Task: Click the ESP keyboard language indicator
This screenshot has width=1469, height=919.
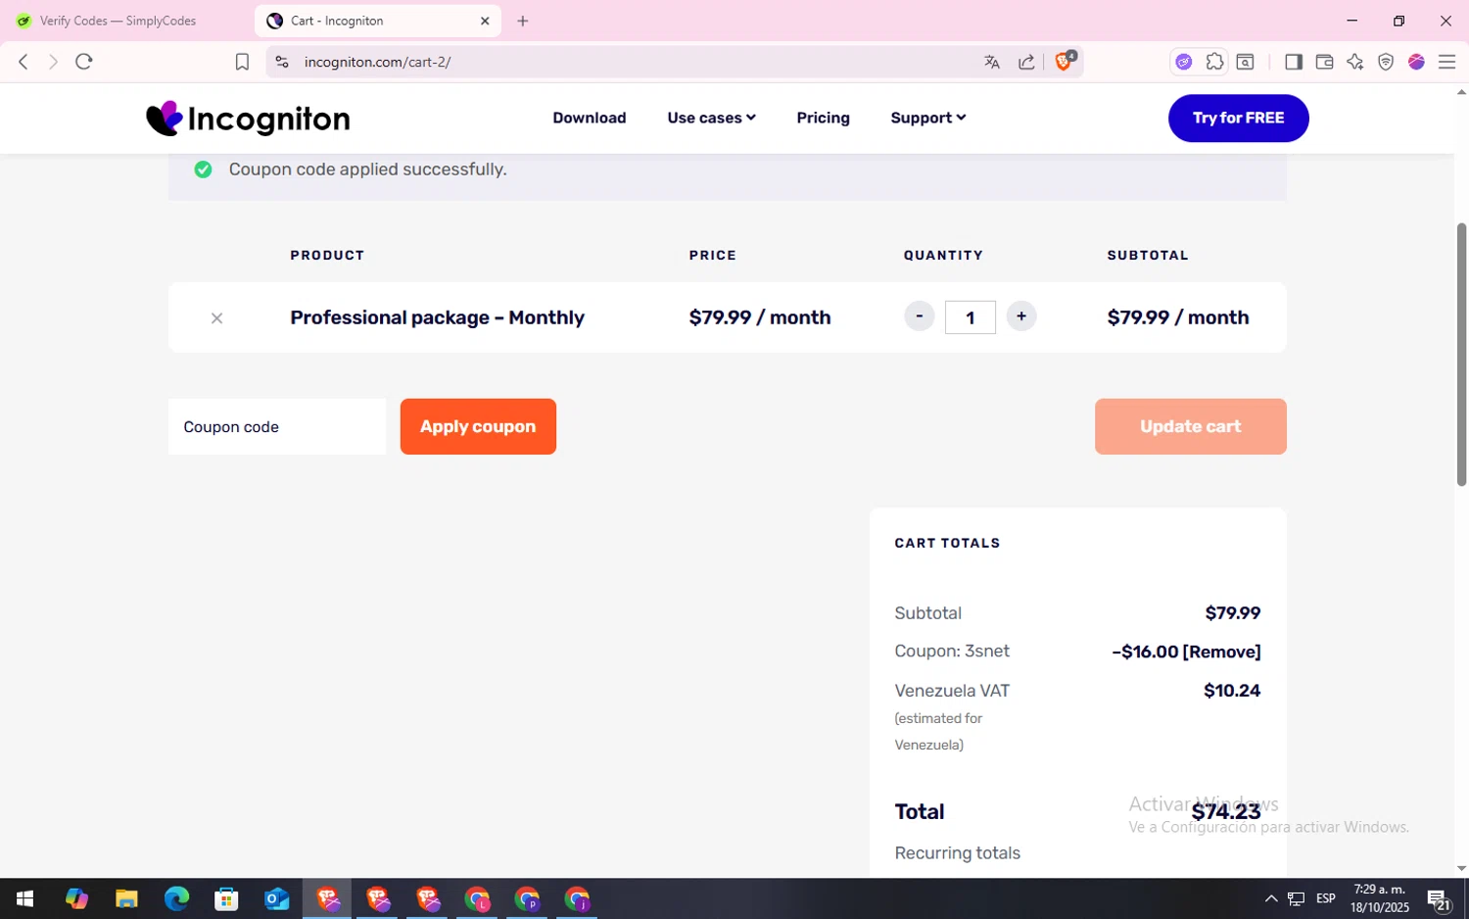Action: pos(1326,898)
